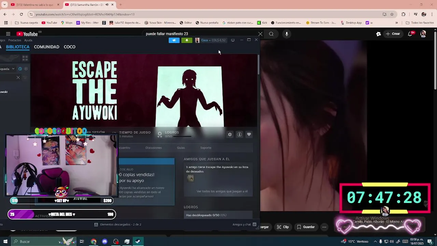
Task: Open Steam Ayuda menu
Action: point(28,40)
